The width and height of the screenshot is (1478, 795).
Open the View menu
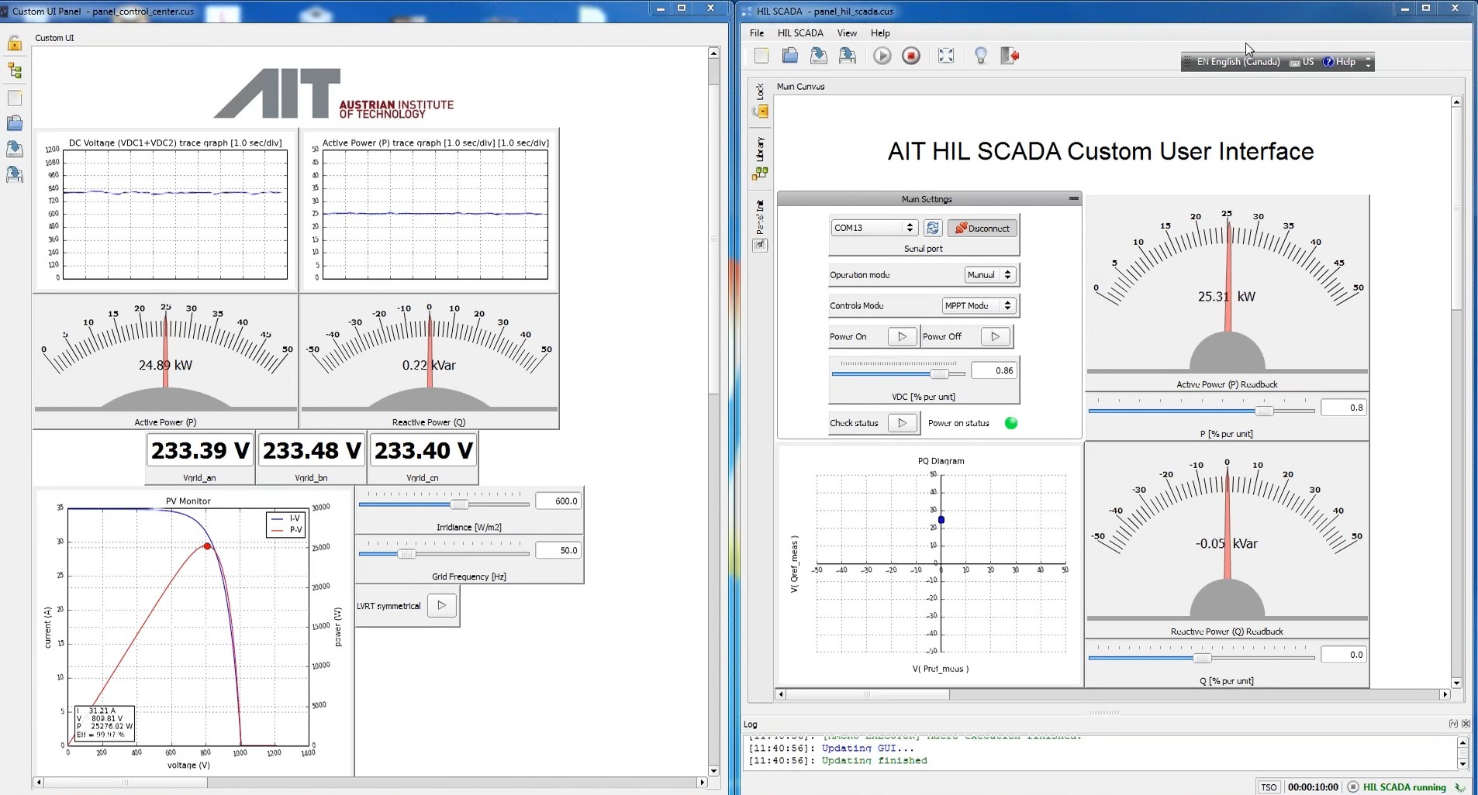tap(847, 33)
